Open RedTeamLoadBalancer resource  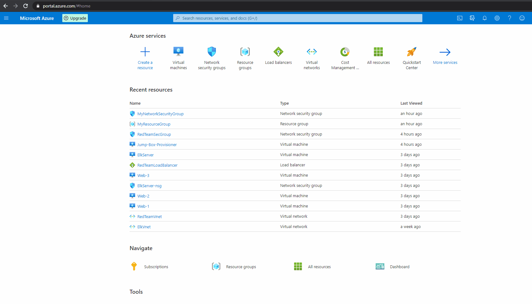click(157, 165)
